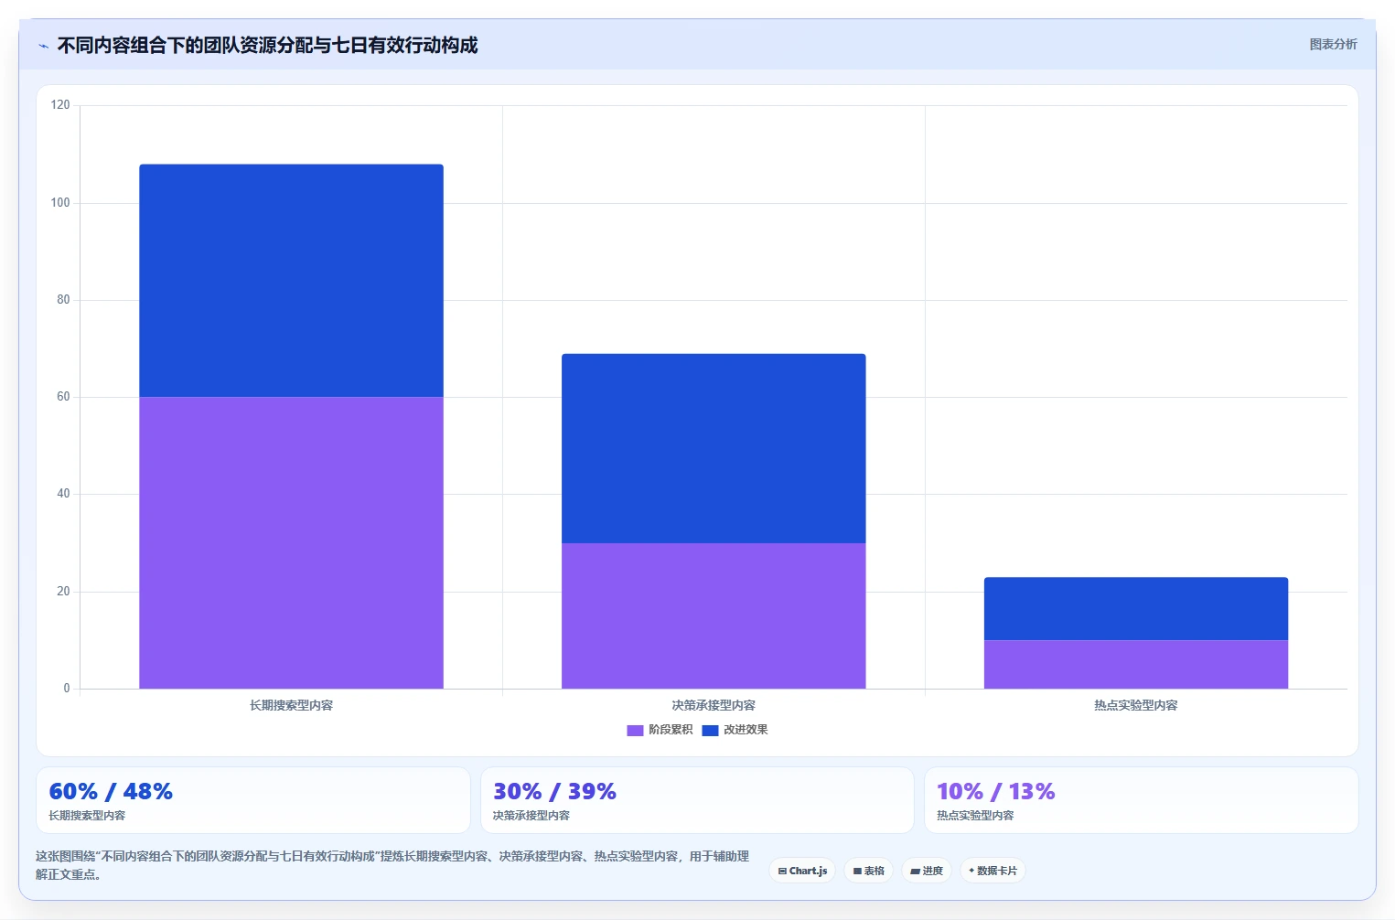Viewport: 1395px width, 920px height.
Task: Click the 60% / 48% data card
Action: [x=253, y=800]
